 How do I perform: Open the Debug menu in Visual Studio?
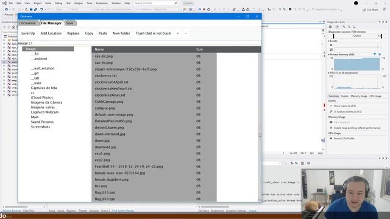[x=58, y=3]
